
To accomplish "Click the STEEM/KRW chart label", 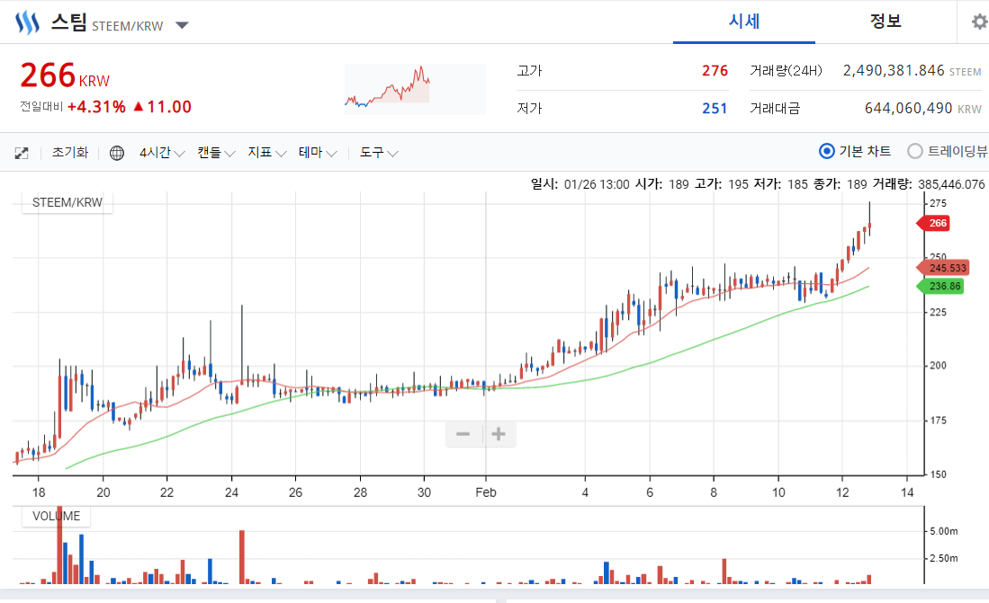I will [x=67, y=202].
